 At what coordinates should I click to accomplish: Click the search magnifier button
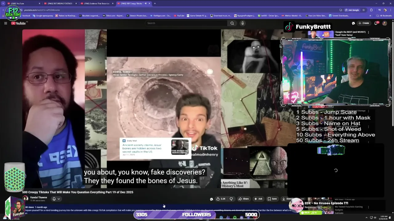232,23
